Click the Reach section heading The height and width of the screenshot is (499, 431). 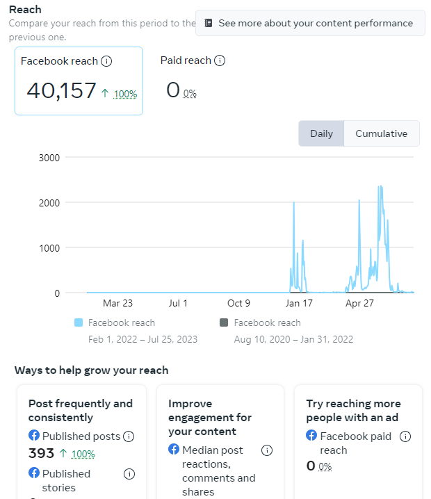tap(25, 10)
